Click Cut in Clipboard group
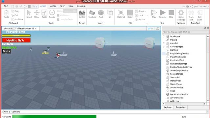 14,15
